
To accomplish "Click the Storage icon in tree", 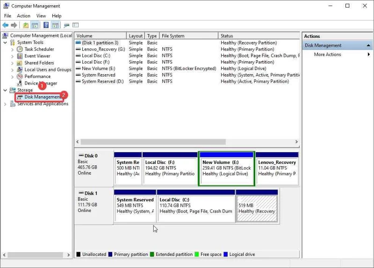I will point(13,90).
